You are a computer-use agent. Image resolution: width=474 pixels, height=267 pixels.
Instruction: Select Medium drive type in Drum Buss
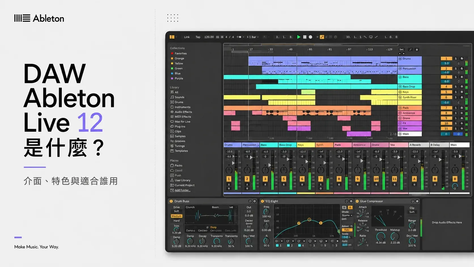[176, 216]
